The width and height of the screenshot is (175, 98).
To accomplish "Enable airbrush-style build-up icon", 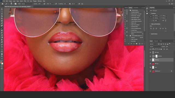I will click(56, 4).
